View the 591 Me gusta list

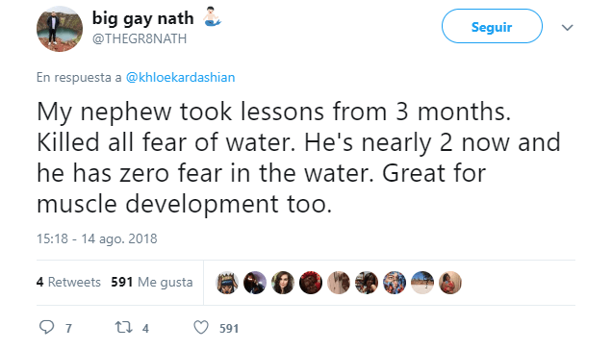pyautogui.click(x=152, y=282)
